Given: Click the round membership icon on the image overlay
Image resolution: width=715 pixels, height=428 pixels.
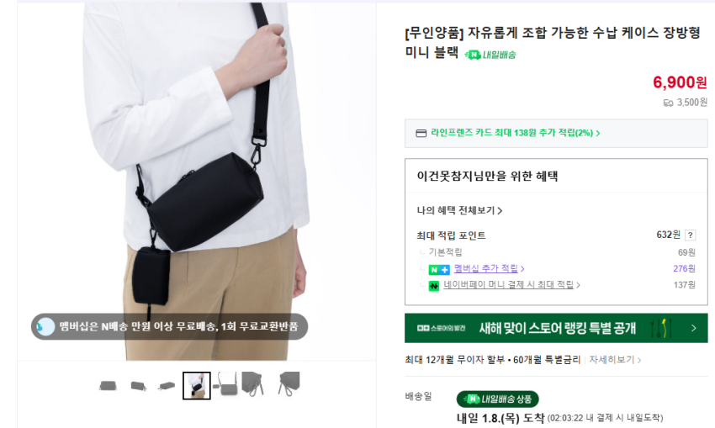Looking at the screenshot, I should [45, 326].
